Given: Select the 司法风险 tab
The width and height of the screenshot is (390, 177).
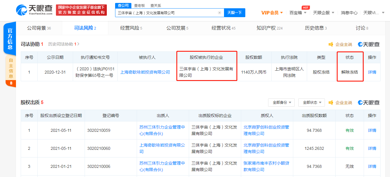Looking at the screenshot, I should 85,28.
